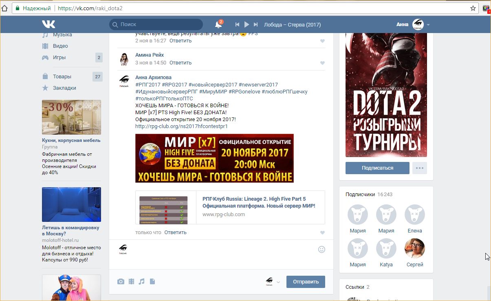Bookmark page with browser star icon
This screenshot has height=301, width=491.
[473, 8]
